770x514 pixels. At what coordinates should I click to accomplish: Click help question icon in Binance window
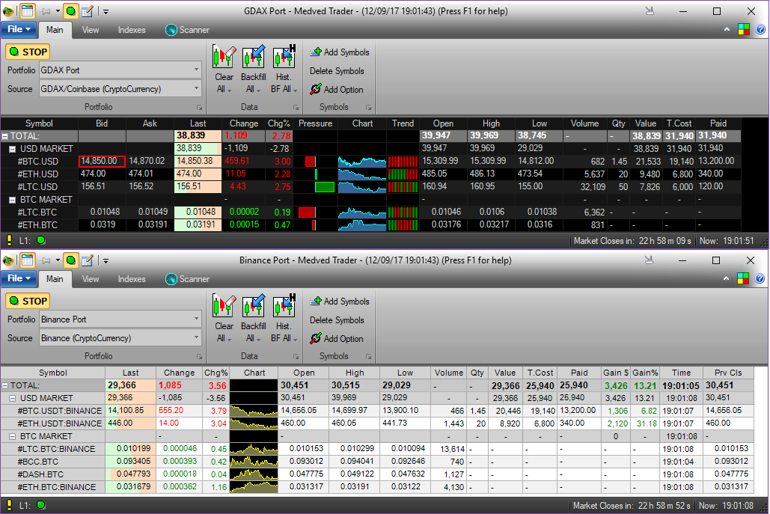tap(760, 278)
